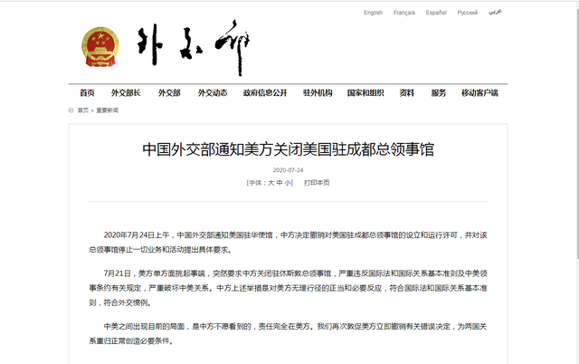Viewport: 579px width, 364px height.
Task: Open the 移动客户端 navigation item
Action: pos(479,92)
